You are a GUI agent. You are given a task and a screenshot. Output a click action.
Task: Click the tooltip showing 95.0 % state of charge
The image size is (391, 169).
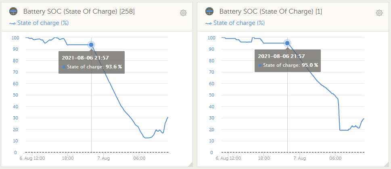click(287, 61)
